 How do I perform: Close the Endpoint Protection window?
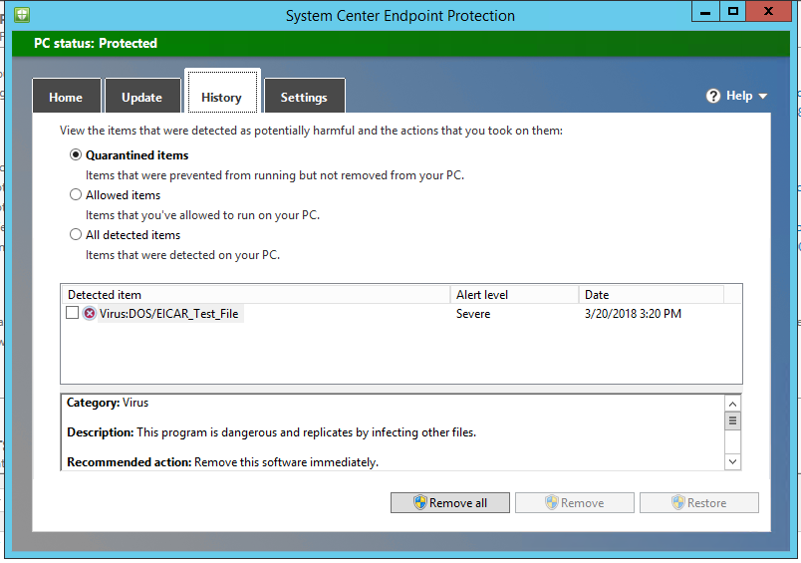click(768, 11)
